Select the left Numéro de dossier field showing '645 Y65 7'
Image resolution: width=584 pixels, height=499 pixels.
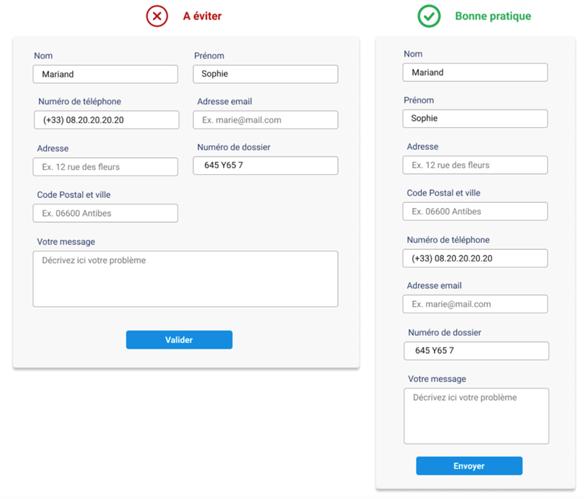coord(265,165)
